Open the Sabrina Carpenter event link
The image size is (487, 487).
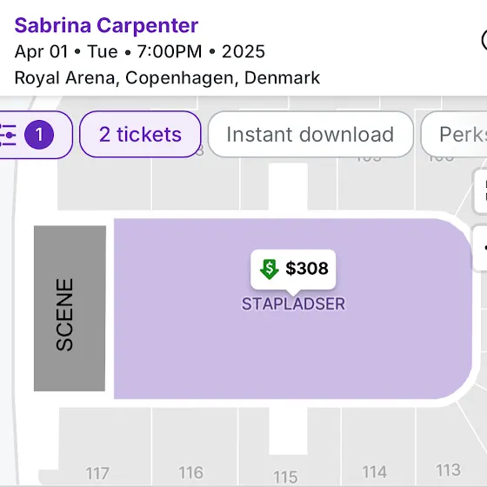[x=106, y=25]
